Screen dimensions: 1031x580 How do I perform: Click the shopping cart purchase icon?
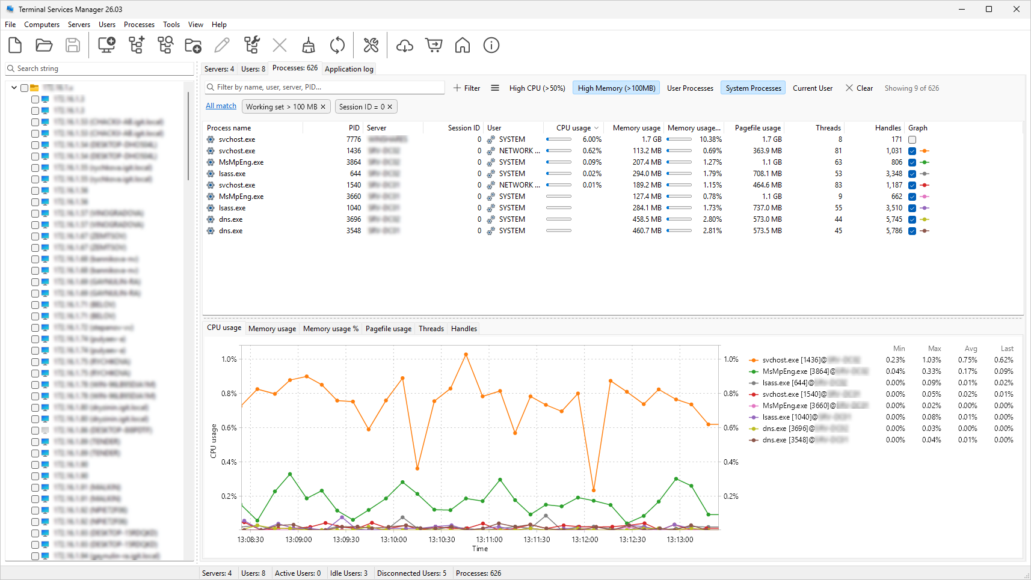coord(434,45)
